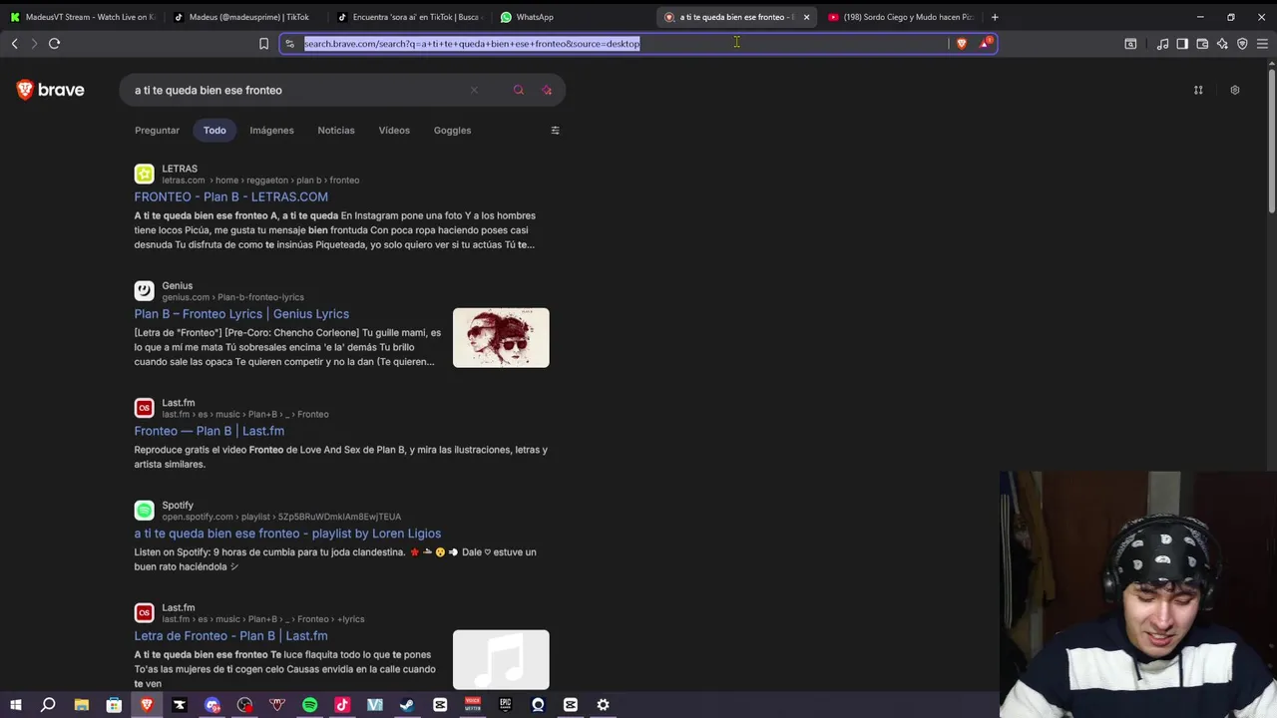Image resolution: width=1277 pixels, height=718 pixels.
Task: Open the Spotify playlist by Loren Ligios result
Action: pyautogui.click(x=287, y=534)
